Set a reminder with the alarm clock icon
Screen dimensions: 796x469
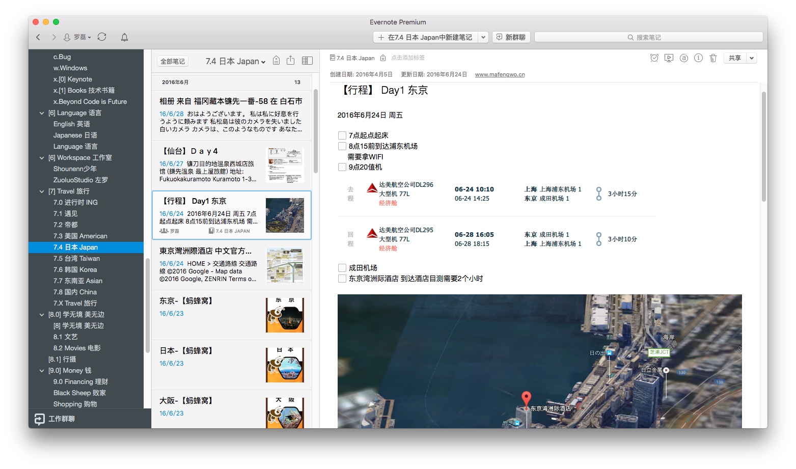(x=654, y=58)
